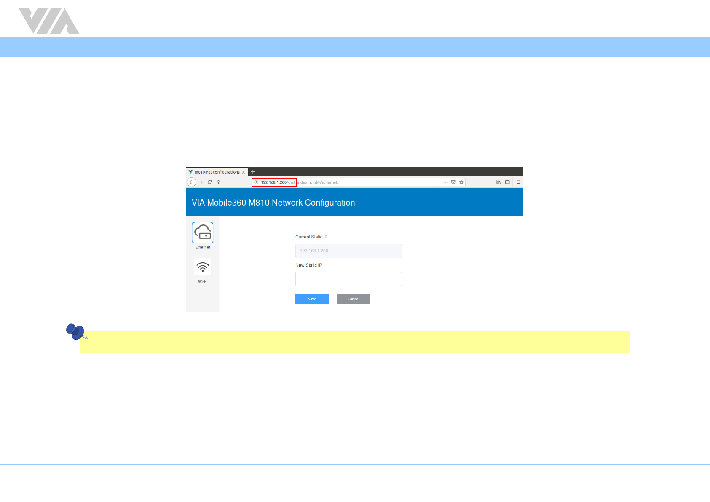Click the blue Save button
Screen dimensions: 710x502
[x=312, y=299]
